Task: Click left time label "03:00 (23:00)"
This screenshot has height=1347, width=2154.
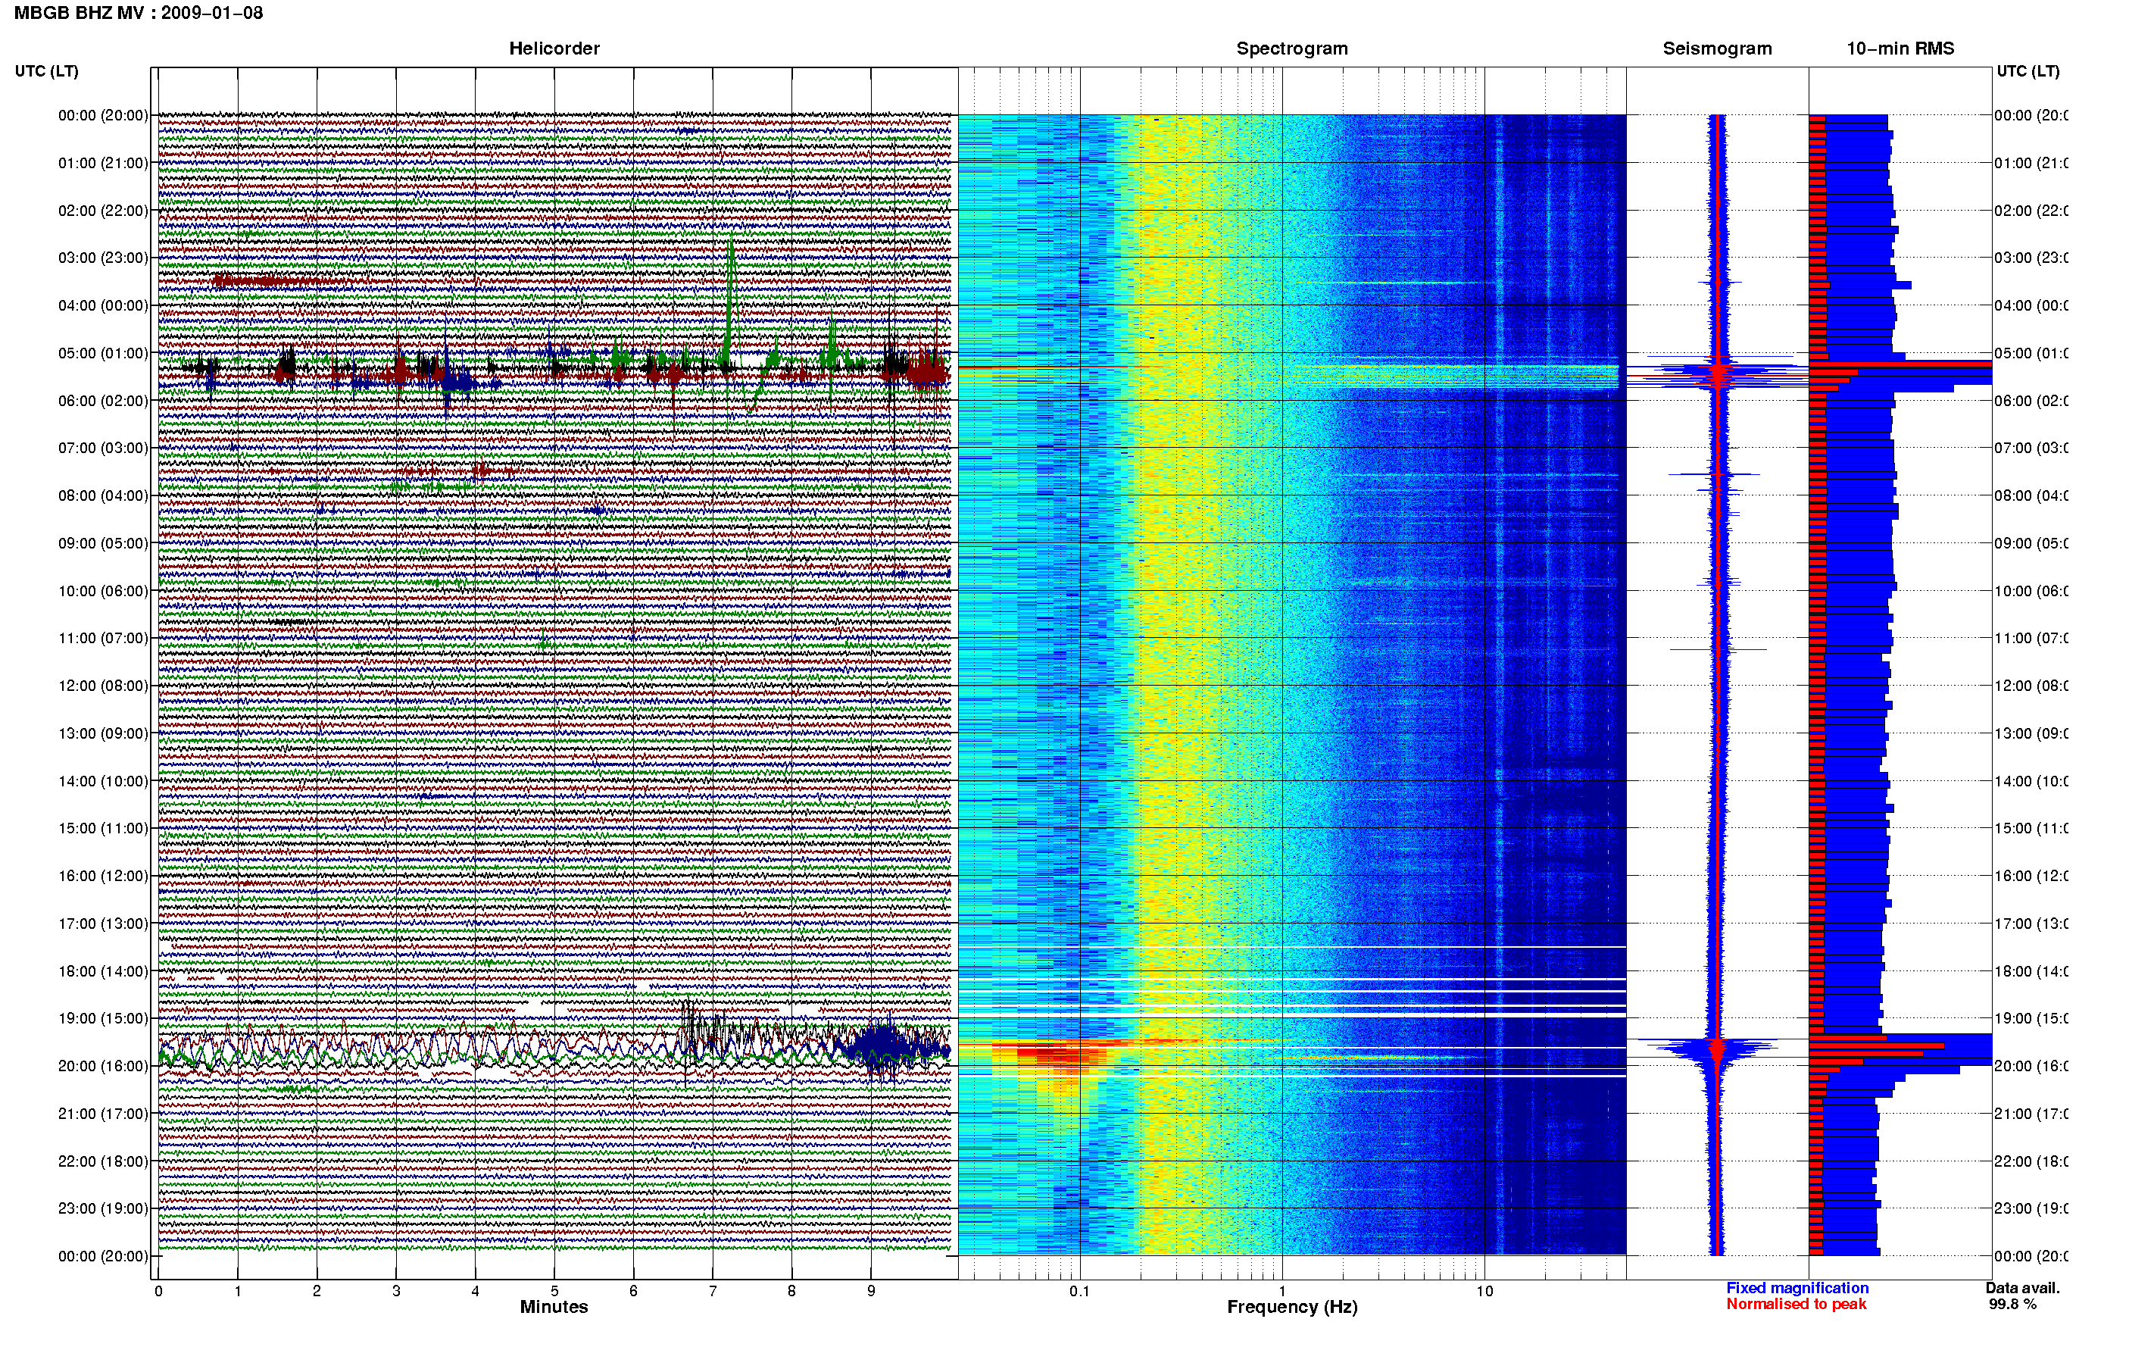Action: tap(103, 258)
